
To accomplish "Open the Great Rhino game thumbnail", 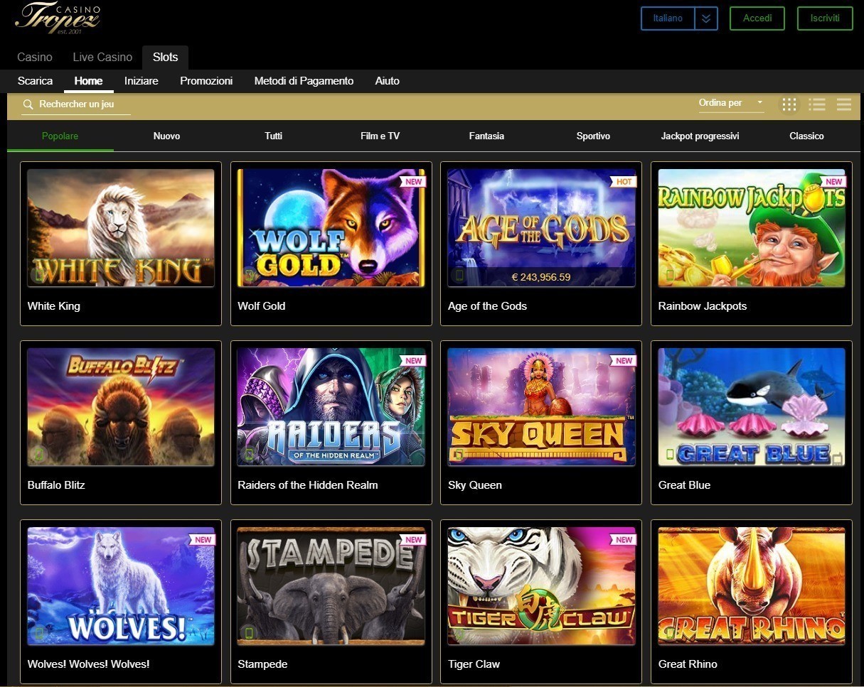I will (752, 586).
